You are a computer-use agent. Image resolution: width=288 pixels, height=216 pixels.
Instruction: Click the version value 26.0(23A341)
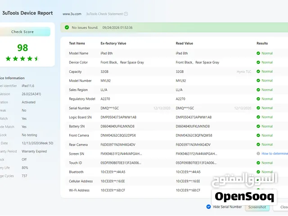(31, 94)
